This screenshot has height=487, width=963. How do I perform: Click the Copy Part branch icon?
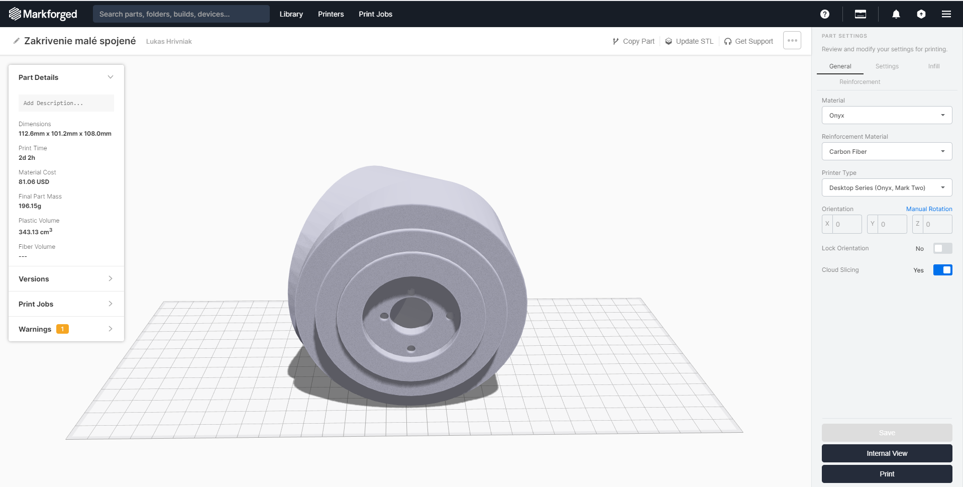point(616,41)
